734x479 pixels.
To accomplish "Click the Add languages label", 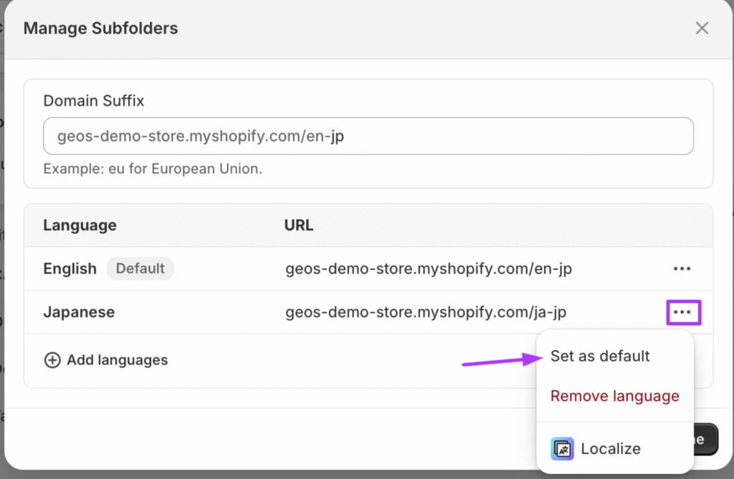I will pos(117,360).
